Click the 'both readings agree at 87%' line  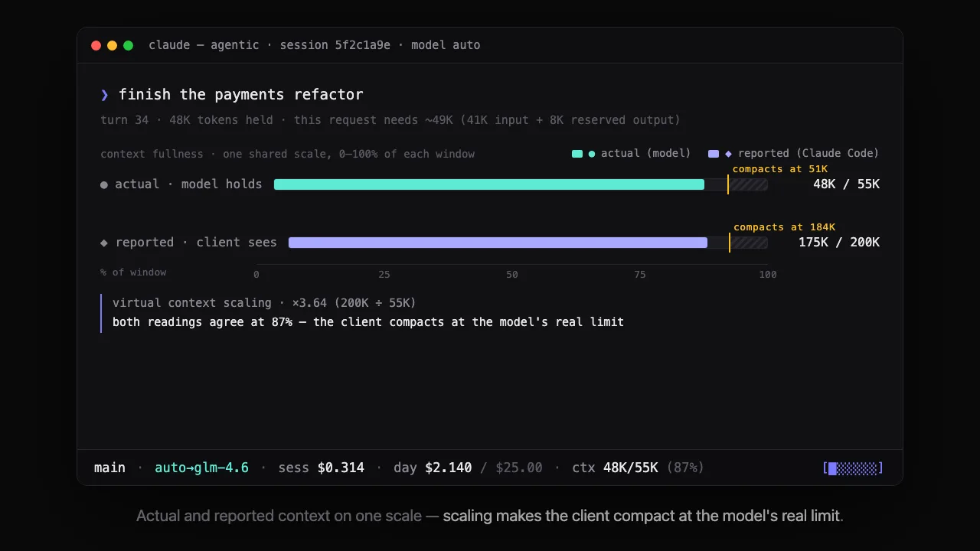[x=368, y=322]
